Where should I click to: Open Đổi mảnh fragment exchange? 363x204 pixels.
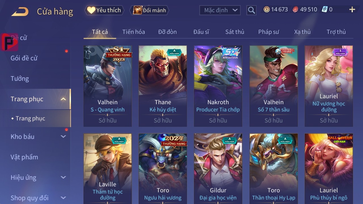click(149, 10)
